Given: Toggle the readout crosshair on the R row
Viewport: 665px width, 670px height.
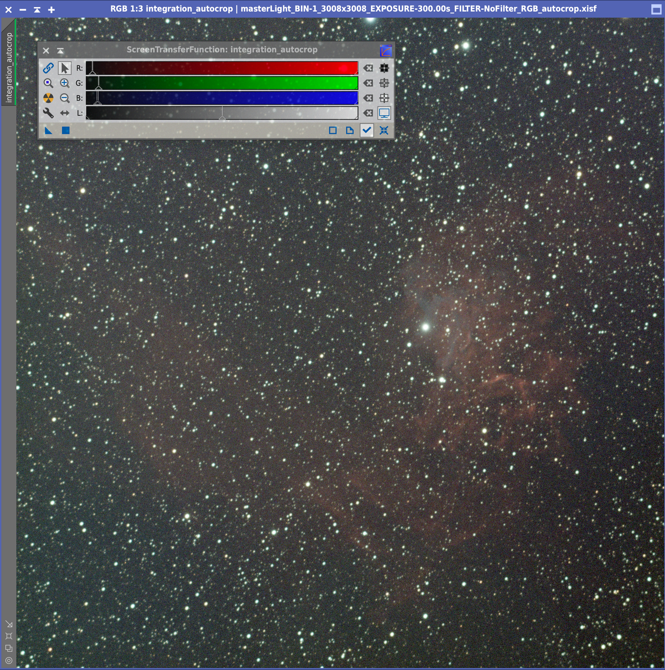Looking at the screenshot, I should coord(384,68).
